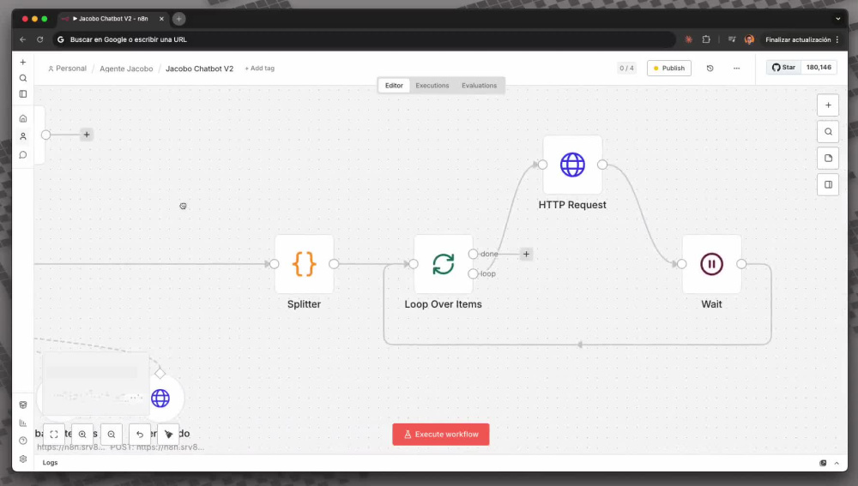Select the Loop Over Items node
Viewport: 858px width, 486px height.
[444, 264]
